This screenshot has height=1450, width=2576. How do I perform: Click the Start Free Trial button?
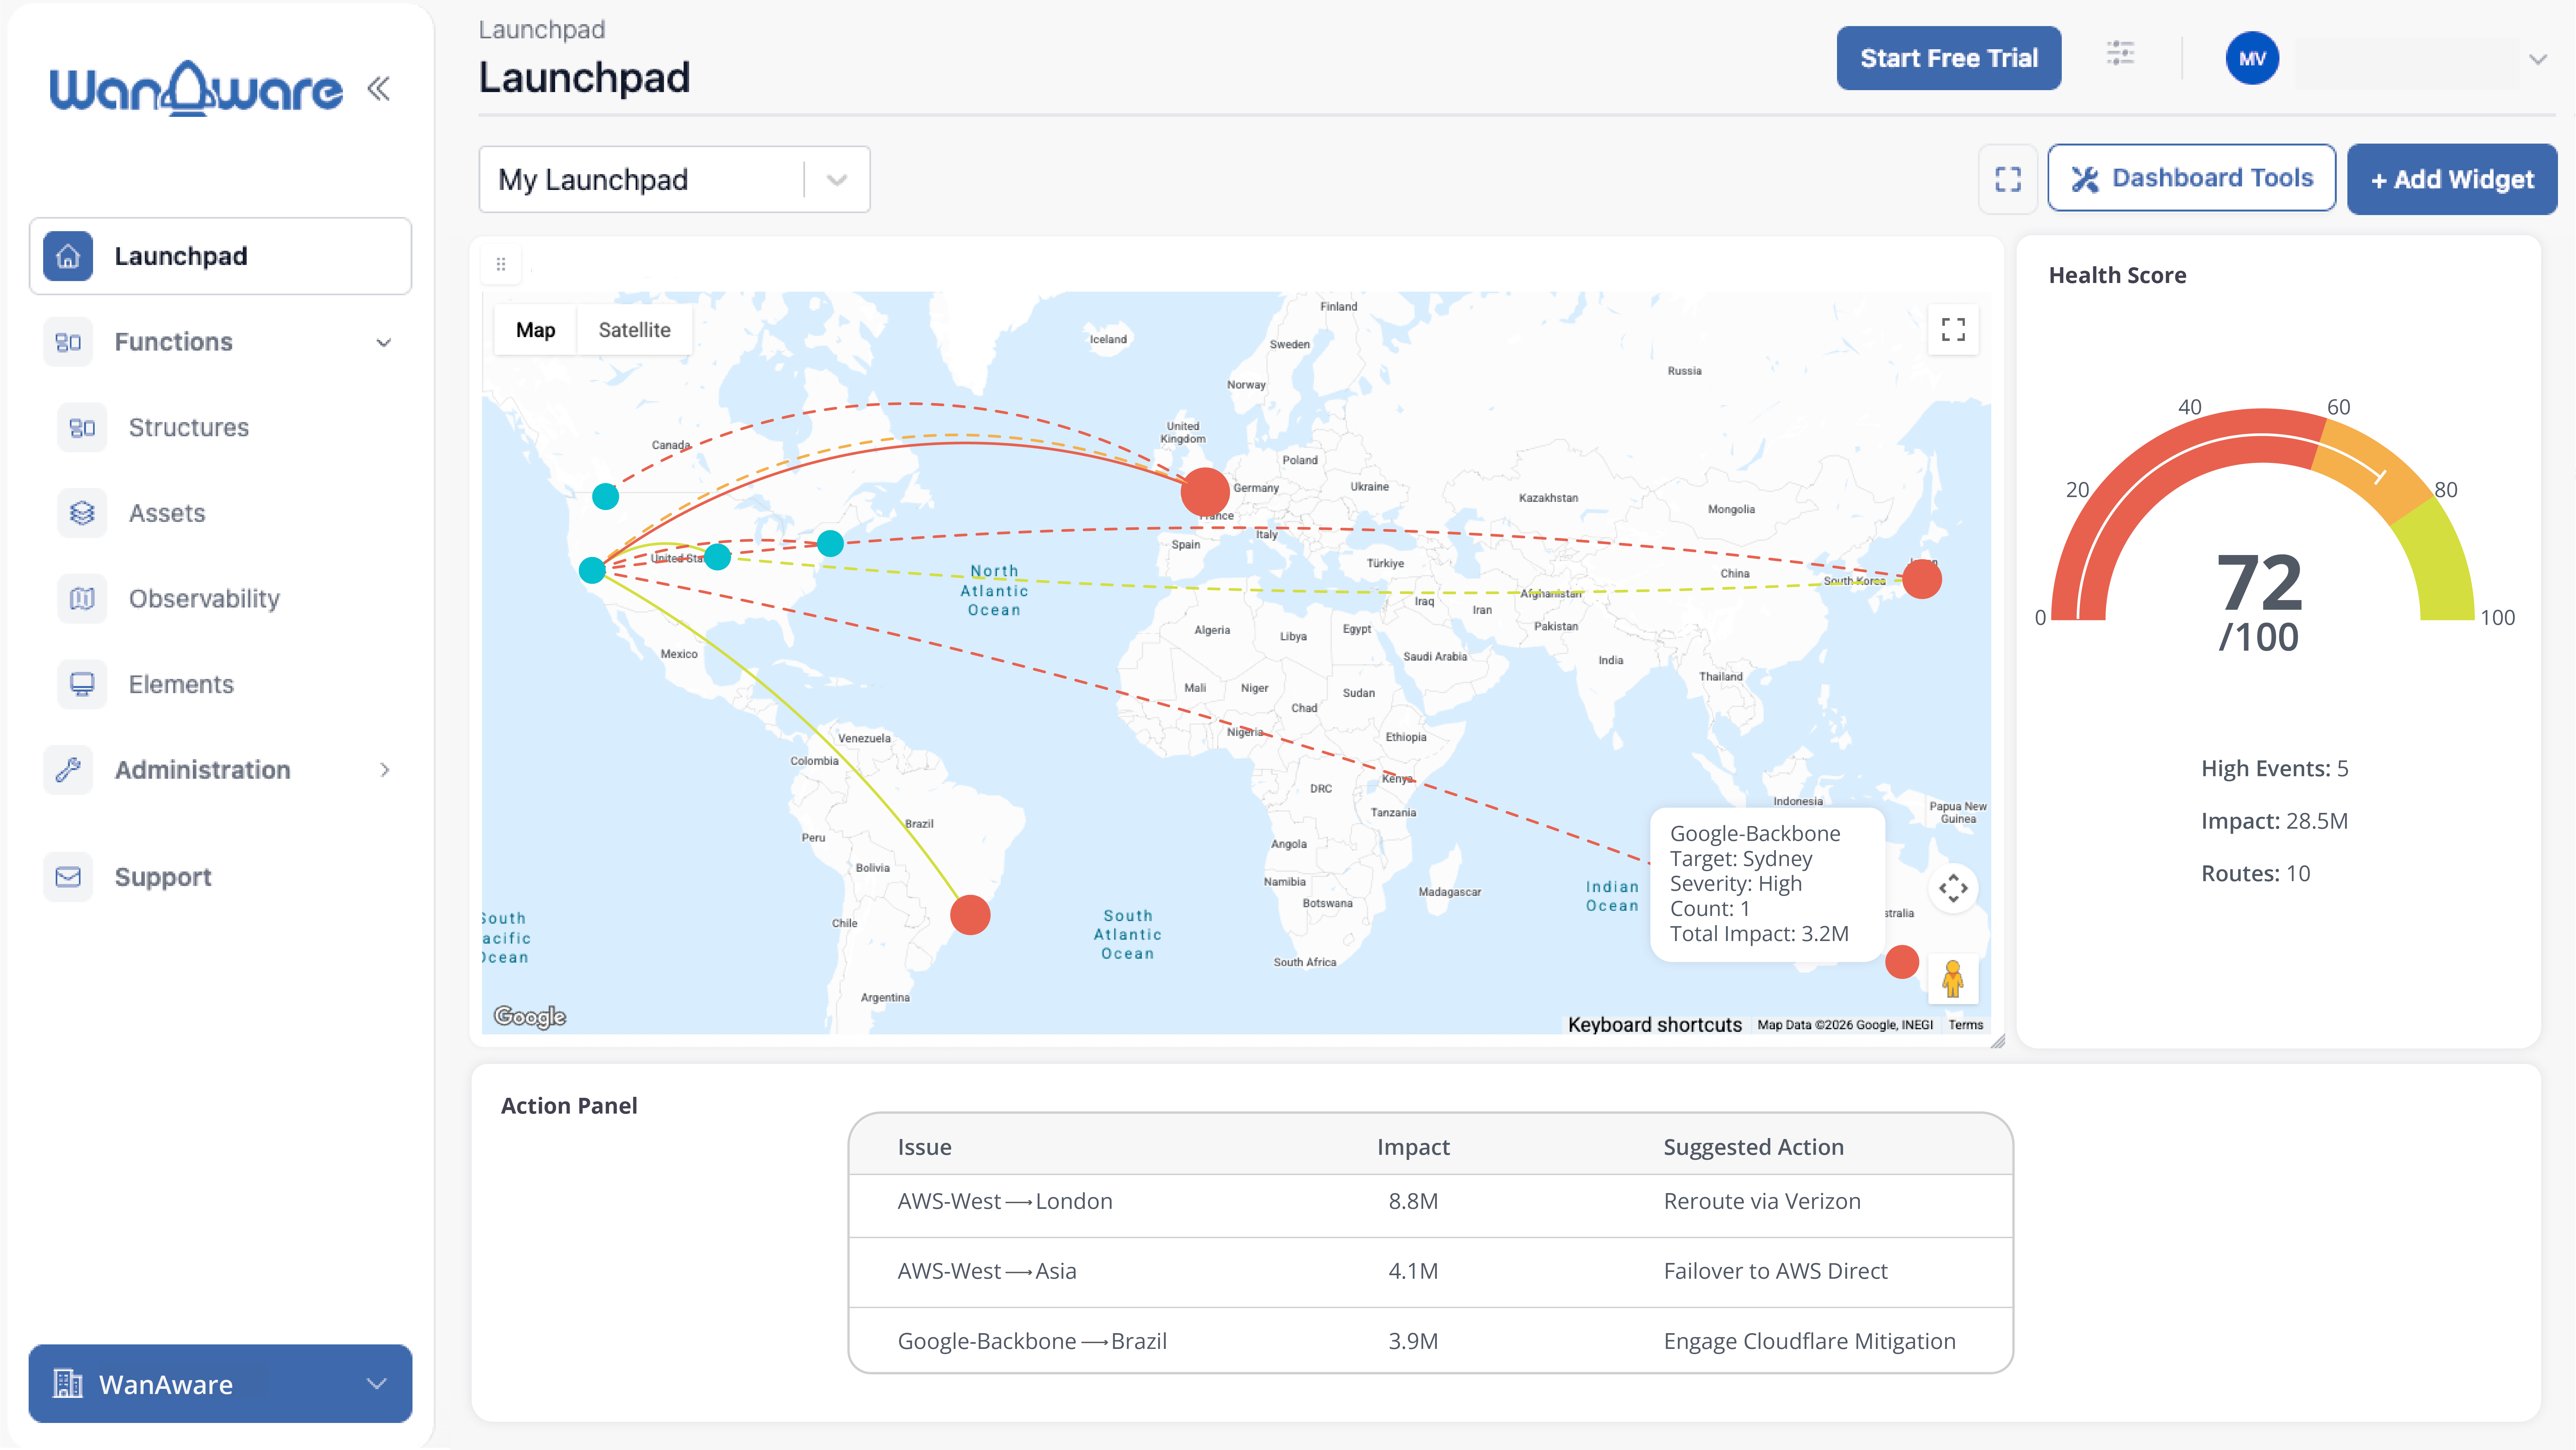[1948, 58]
